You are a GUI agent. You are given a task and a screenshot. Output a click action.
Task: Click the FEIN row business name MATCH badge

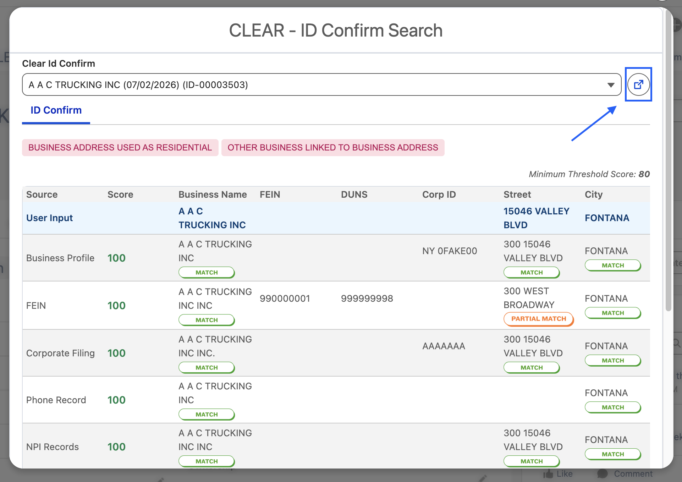(207, 320)
